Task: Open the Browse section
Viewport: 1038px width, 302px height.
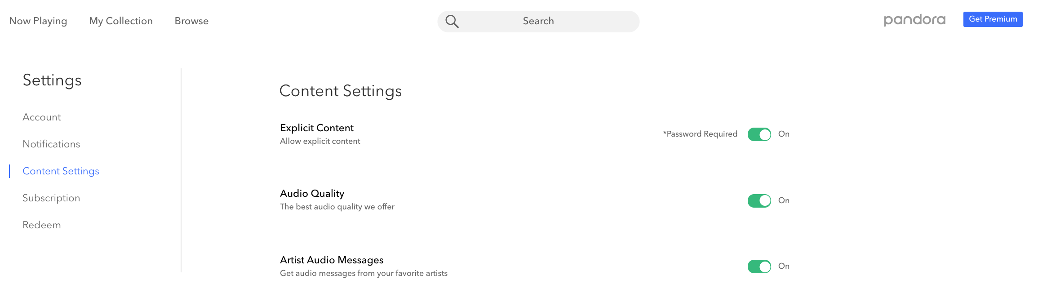Action: pyautogui.click(x=191, y=21)
